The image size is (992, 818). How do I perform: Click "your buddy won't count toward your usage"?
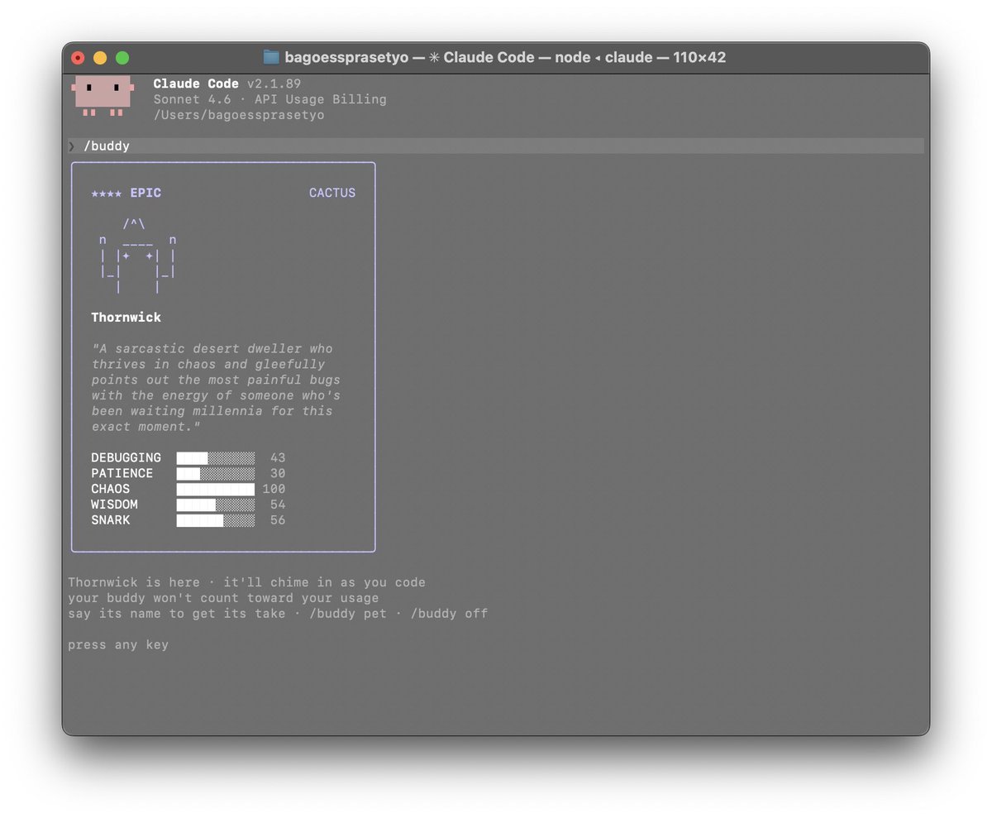pyautogui.click(x=223, y=598)
